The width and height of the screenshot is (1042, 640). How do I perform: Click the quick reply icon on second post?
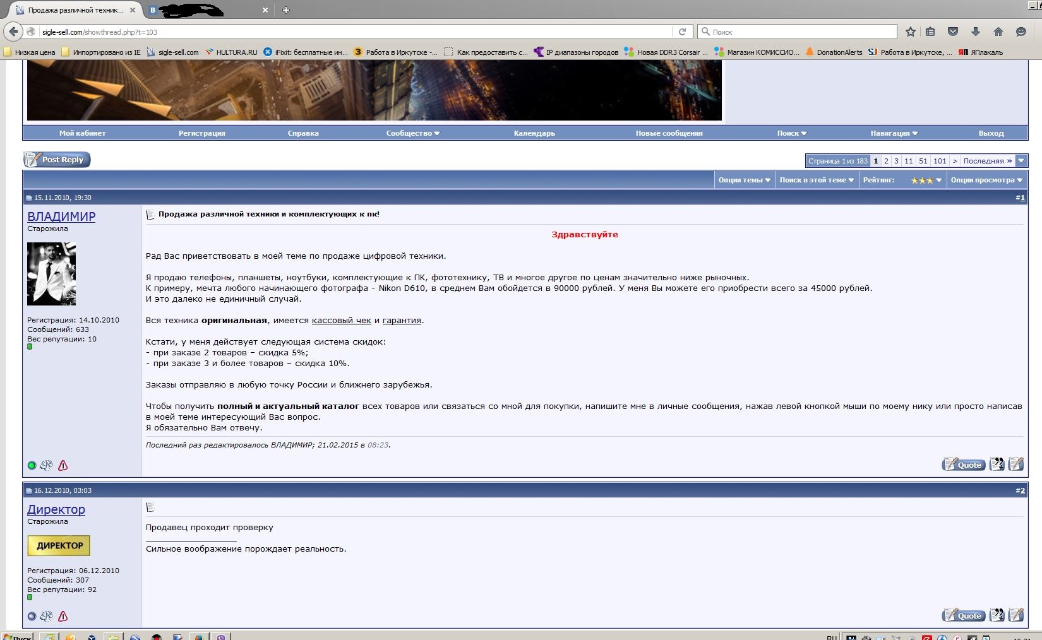click(x=1015, y=615)
